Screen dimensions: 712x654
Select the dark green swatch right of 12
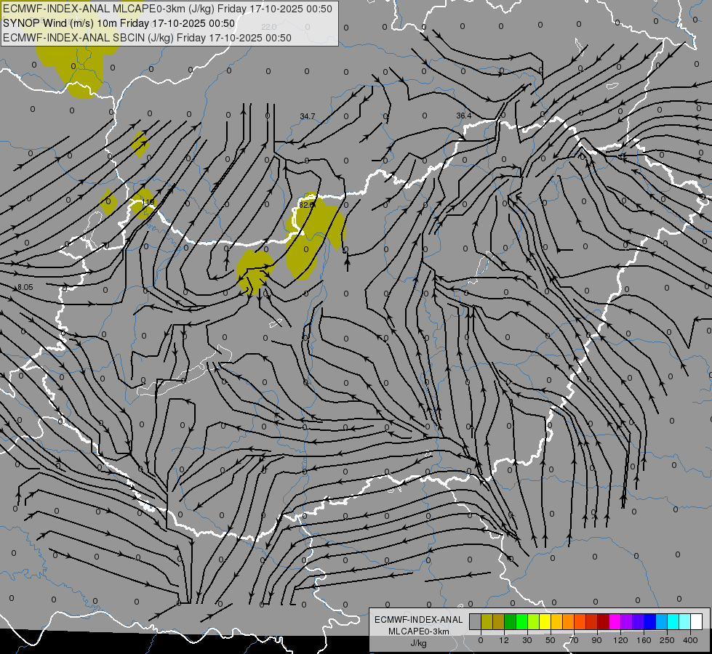click(x=510, y=621)
